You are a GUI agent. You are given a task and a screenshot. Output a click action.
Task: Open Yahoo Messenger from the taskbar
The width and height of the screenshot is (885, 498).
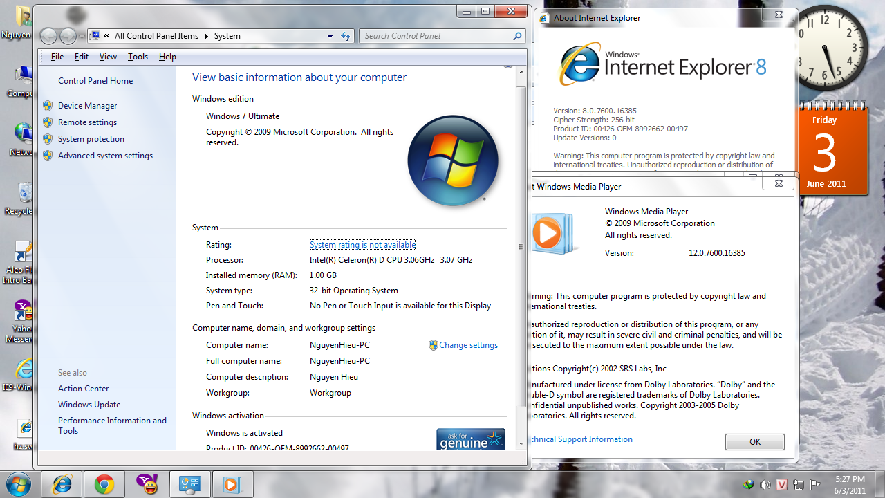coord(147,485)
